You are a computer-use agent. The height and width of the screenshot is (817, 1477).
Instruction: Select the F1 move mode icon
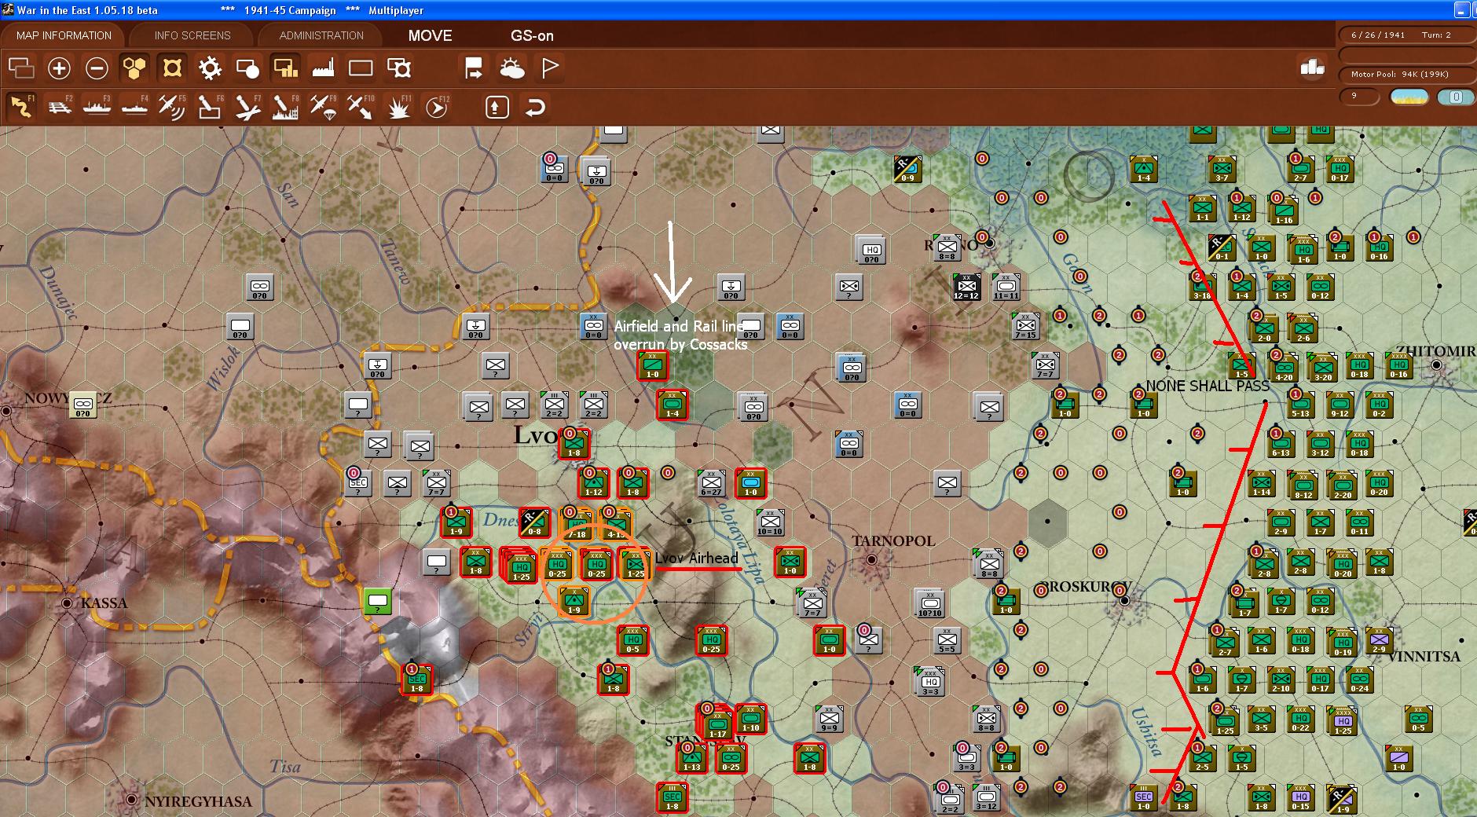[x=21, y=107]
